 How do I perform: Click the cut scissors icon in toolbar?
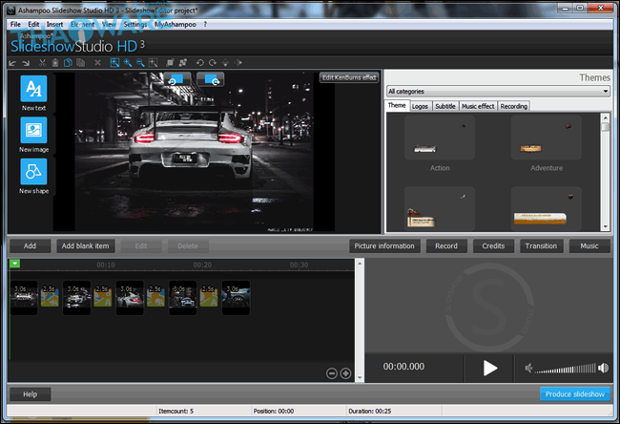click(x=43, y=62)
